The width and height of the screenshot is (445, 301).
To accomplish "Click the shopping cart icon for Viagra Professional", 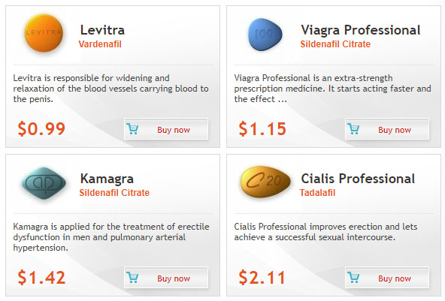I will [353, 129].
